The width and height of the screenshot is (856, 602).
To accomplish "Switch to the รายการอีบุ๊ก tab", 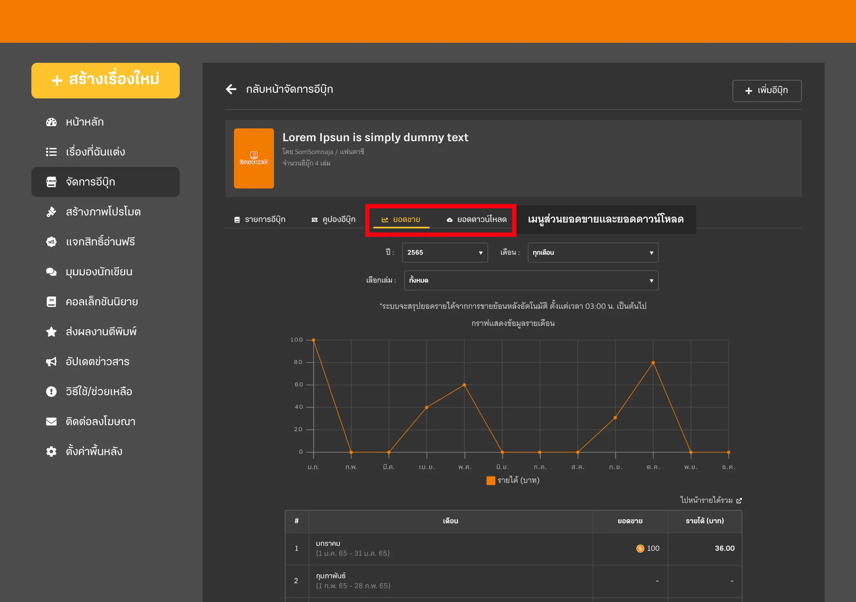I will [x=260, y=220].
